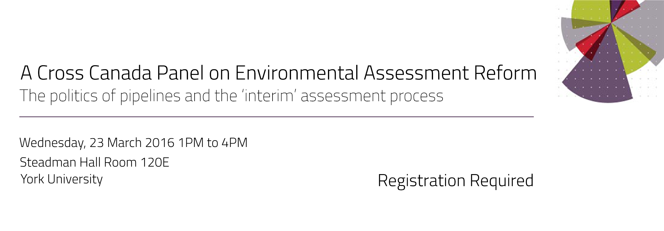The image size is (664, 231).
Task: Click the word 'Reform' in the title
Action: pos(505,73)
